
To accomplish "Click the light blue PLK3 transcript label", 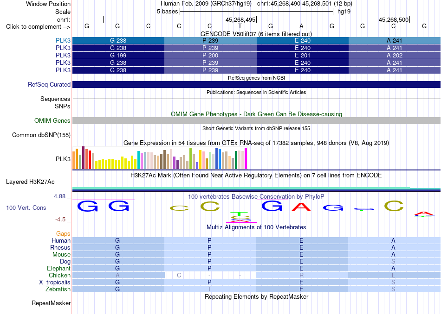I will point(63,40).
